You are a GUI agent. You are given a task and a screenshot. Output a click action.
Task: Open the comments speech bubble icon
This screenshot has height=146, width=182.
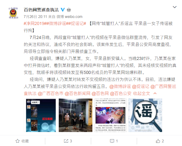(x=112, y=141)
